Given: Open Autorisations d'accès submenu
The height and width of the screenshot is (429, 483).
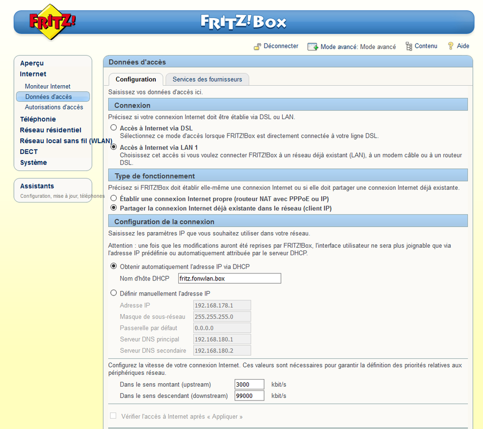Looking at the screenshot, I should click(54, 107).
